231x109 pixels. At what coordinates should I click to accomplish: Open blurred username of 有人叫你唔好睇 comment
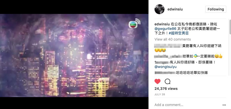tap(162, 62)
